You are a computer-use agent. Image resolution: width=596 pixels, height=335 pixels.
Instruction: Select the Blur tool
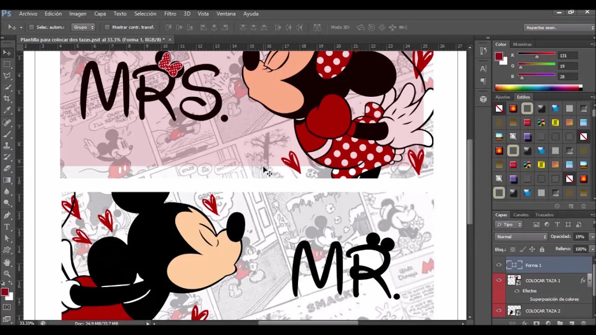pos(7,192)
